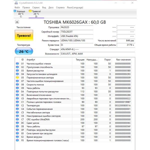Click the Наихудш... column header
The width and height of the screenshot is (150, 150).
(92, 60)
